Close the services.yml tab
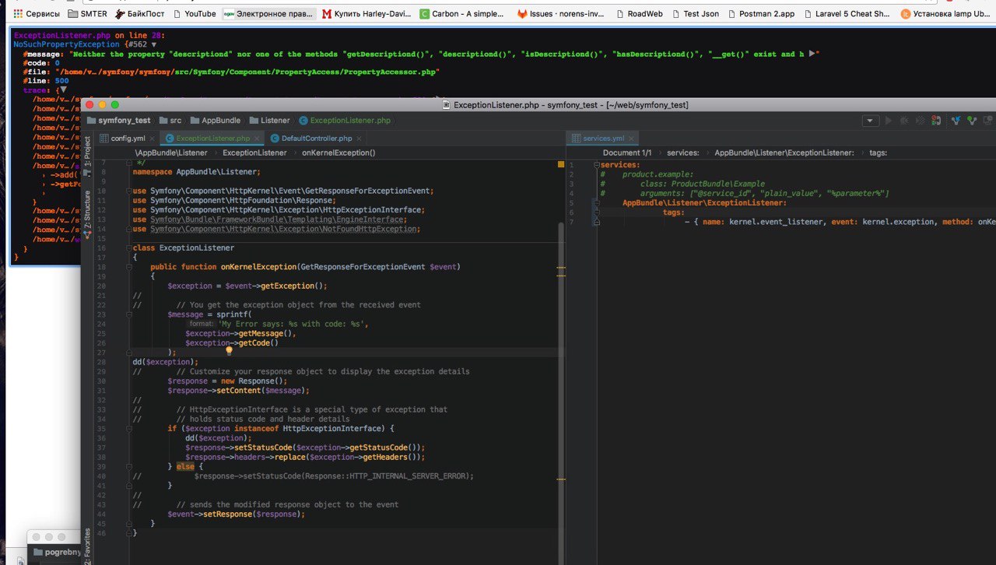Screen dimensions: 996x565 pos(631,139)
